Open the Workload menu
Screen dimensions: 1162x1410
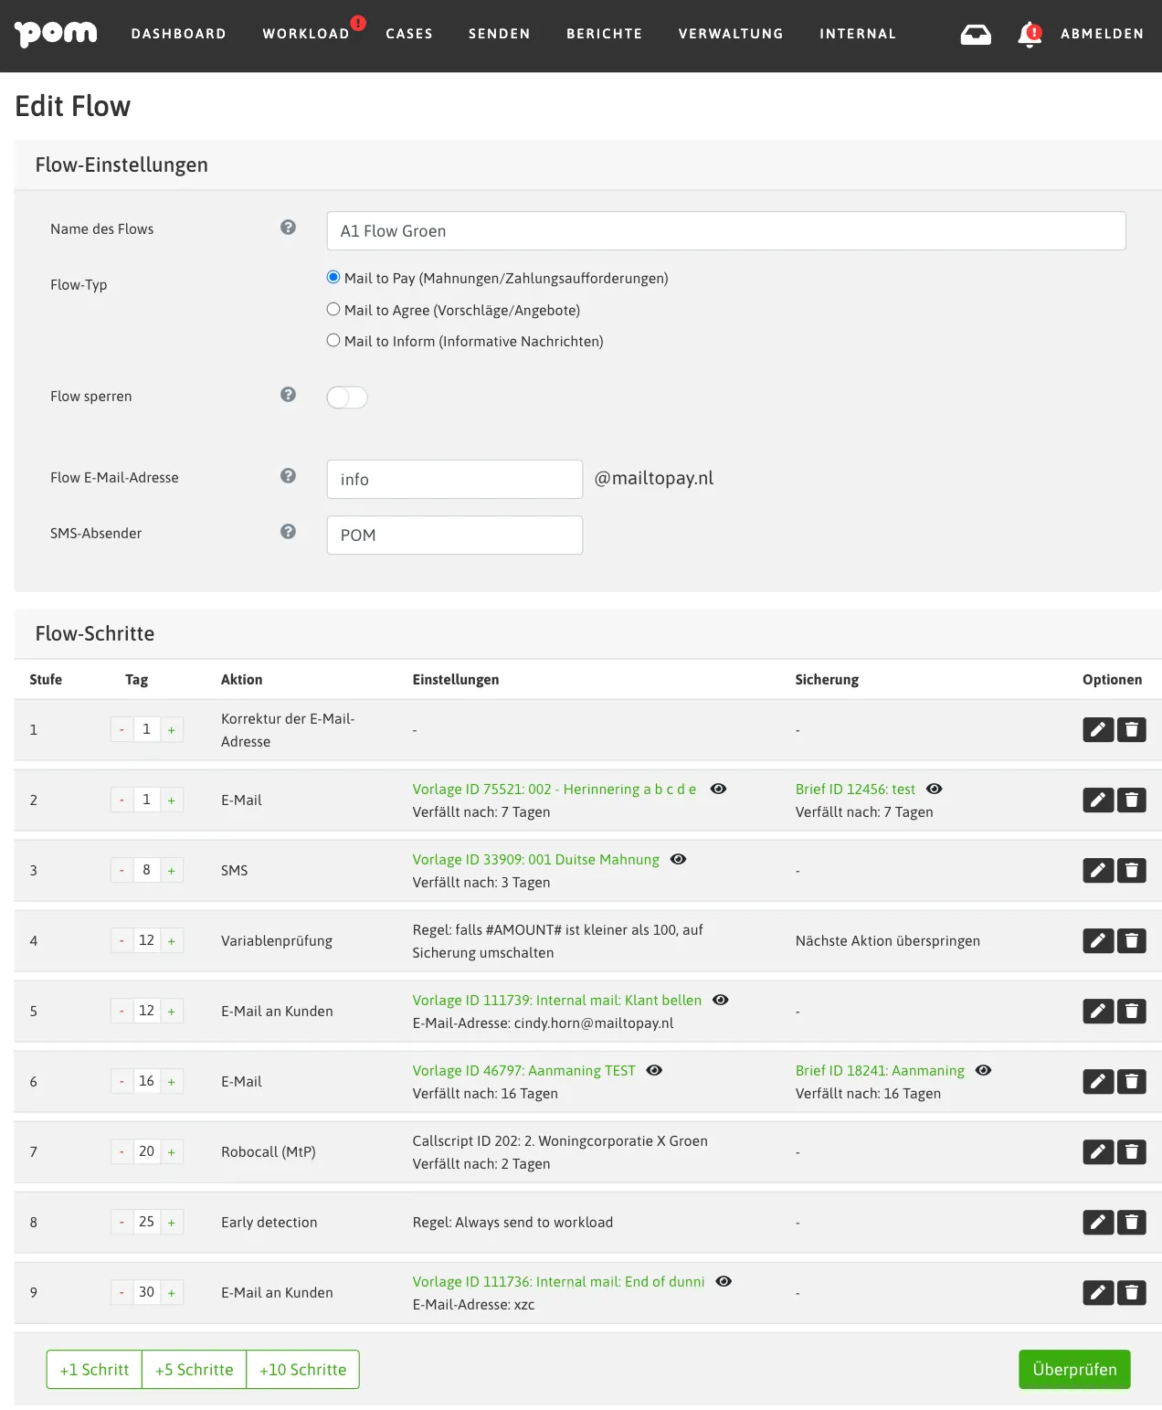306,34
